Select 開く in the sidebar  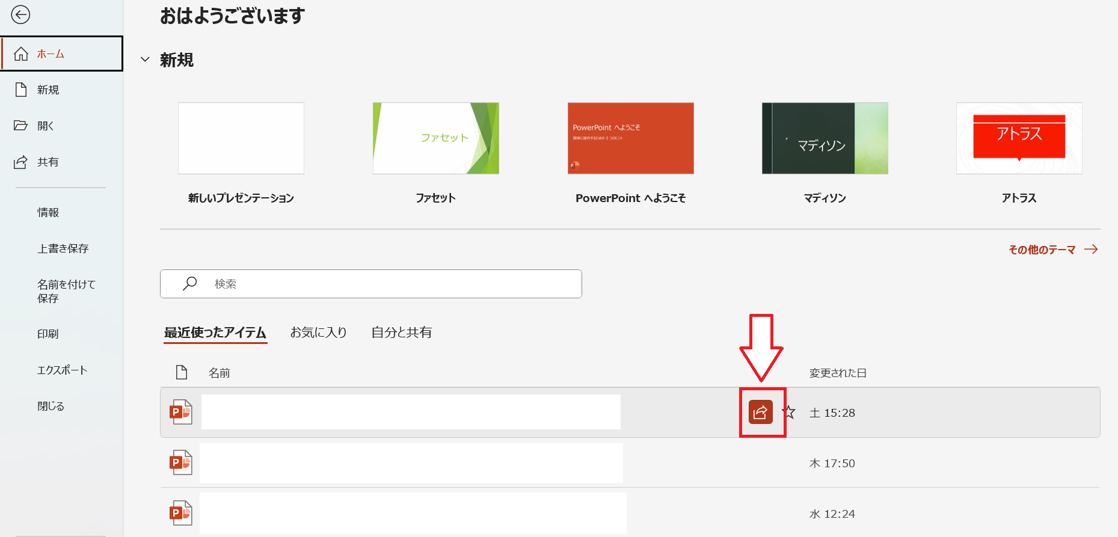(46, 126)
